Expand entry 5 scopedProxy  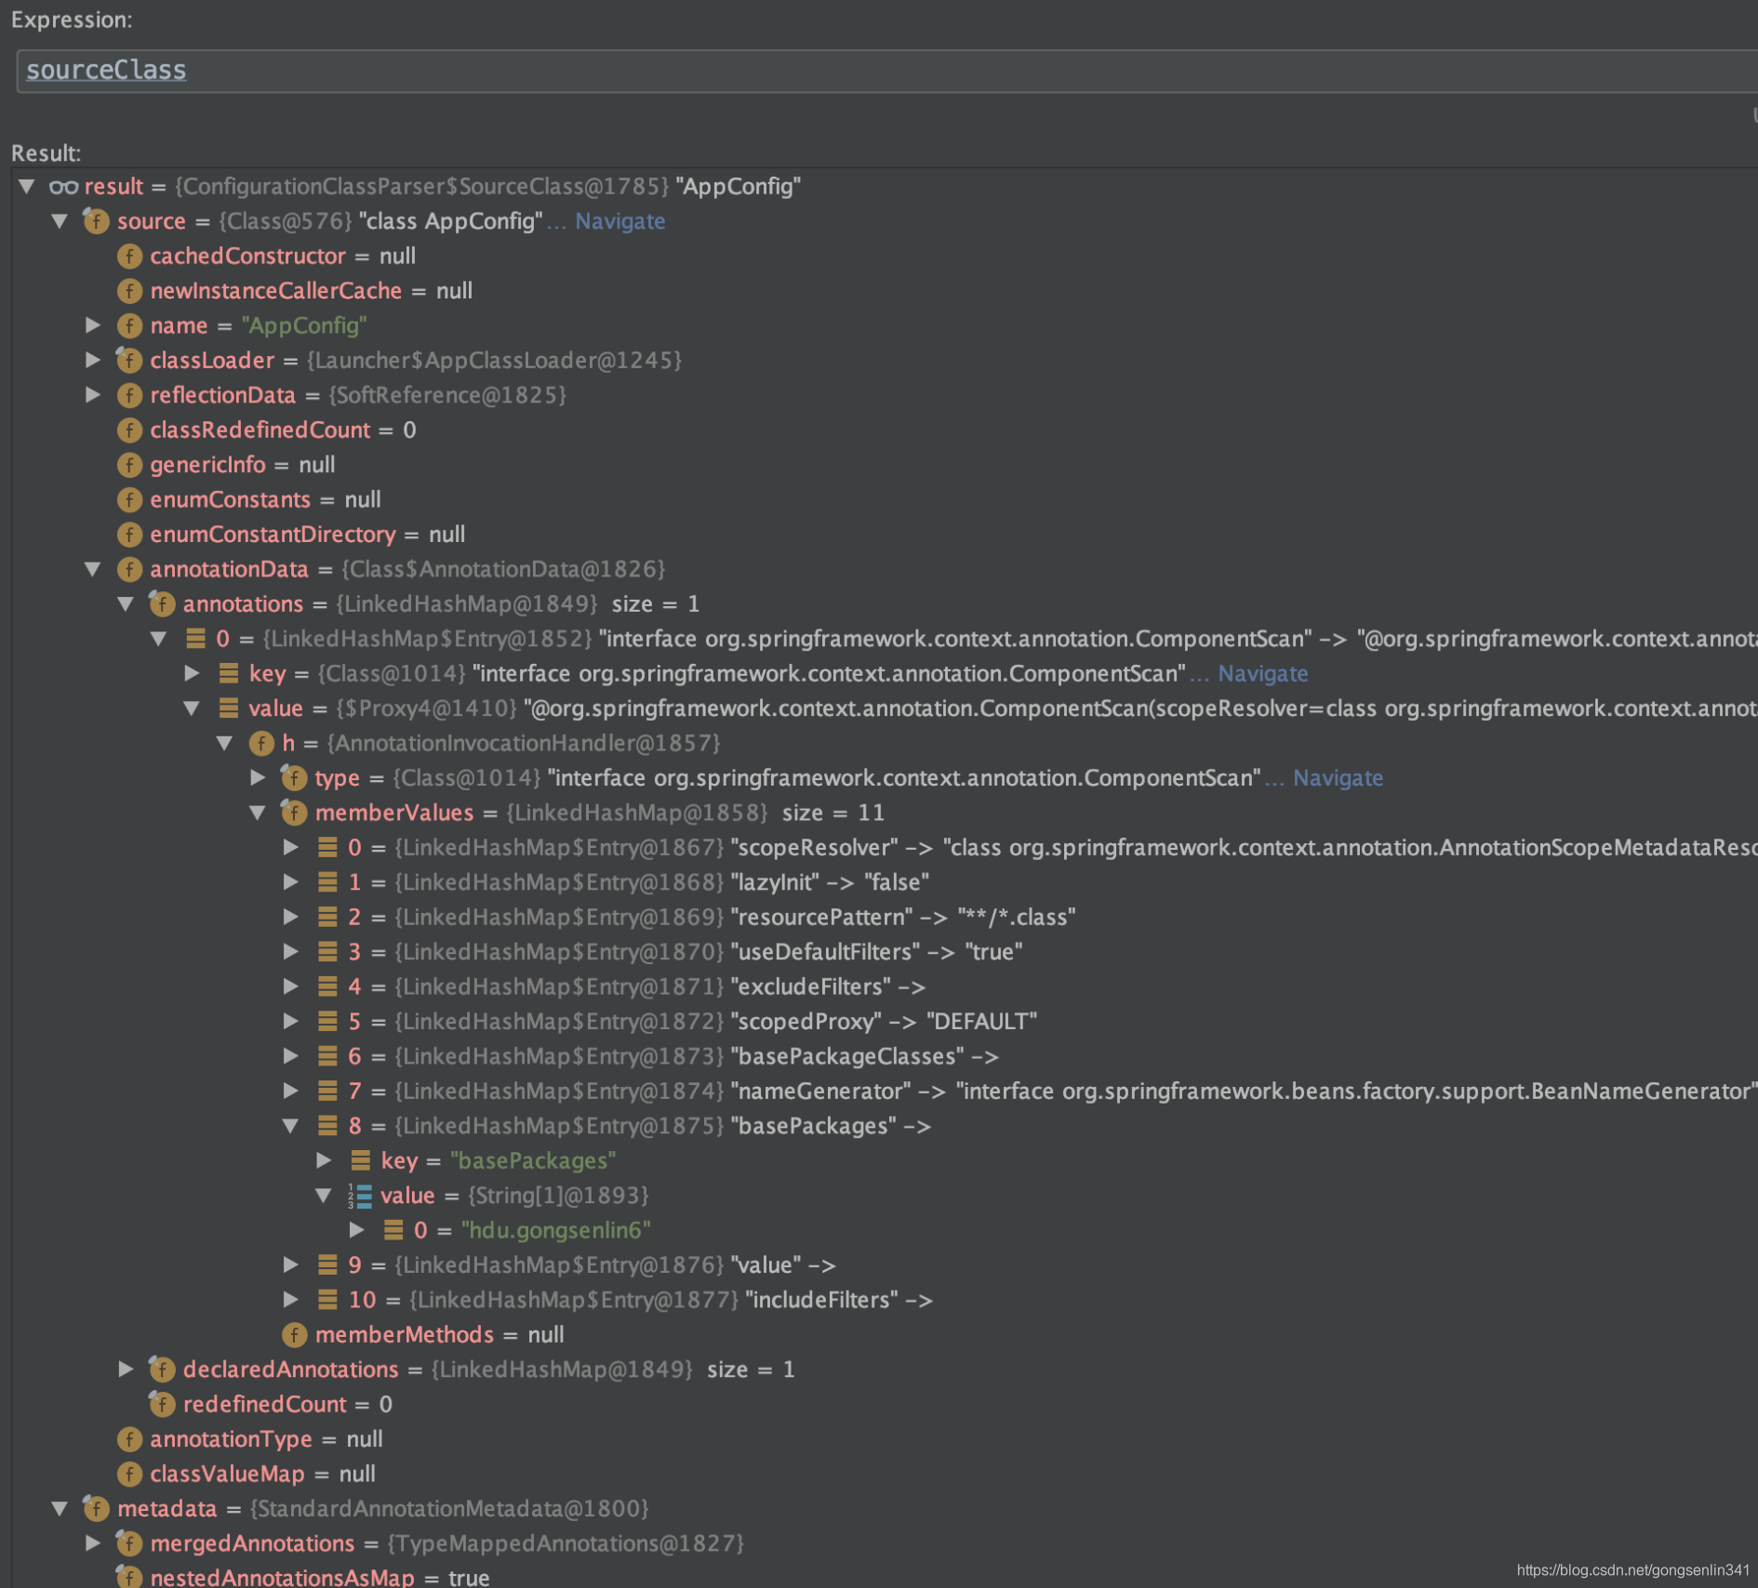click(x=291, y=1022)
